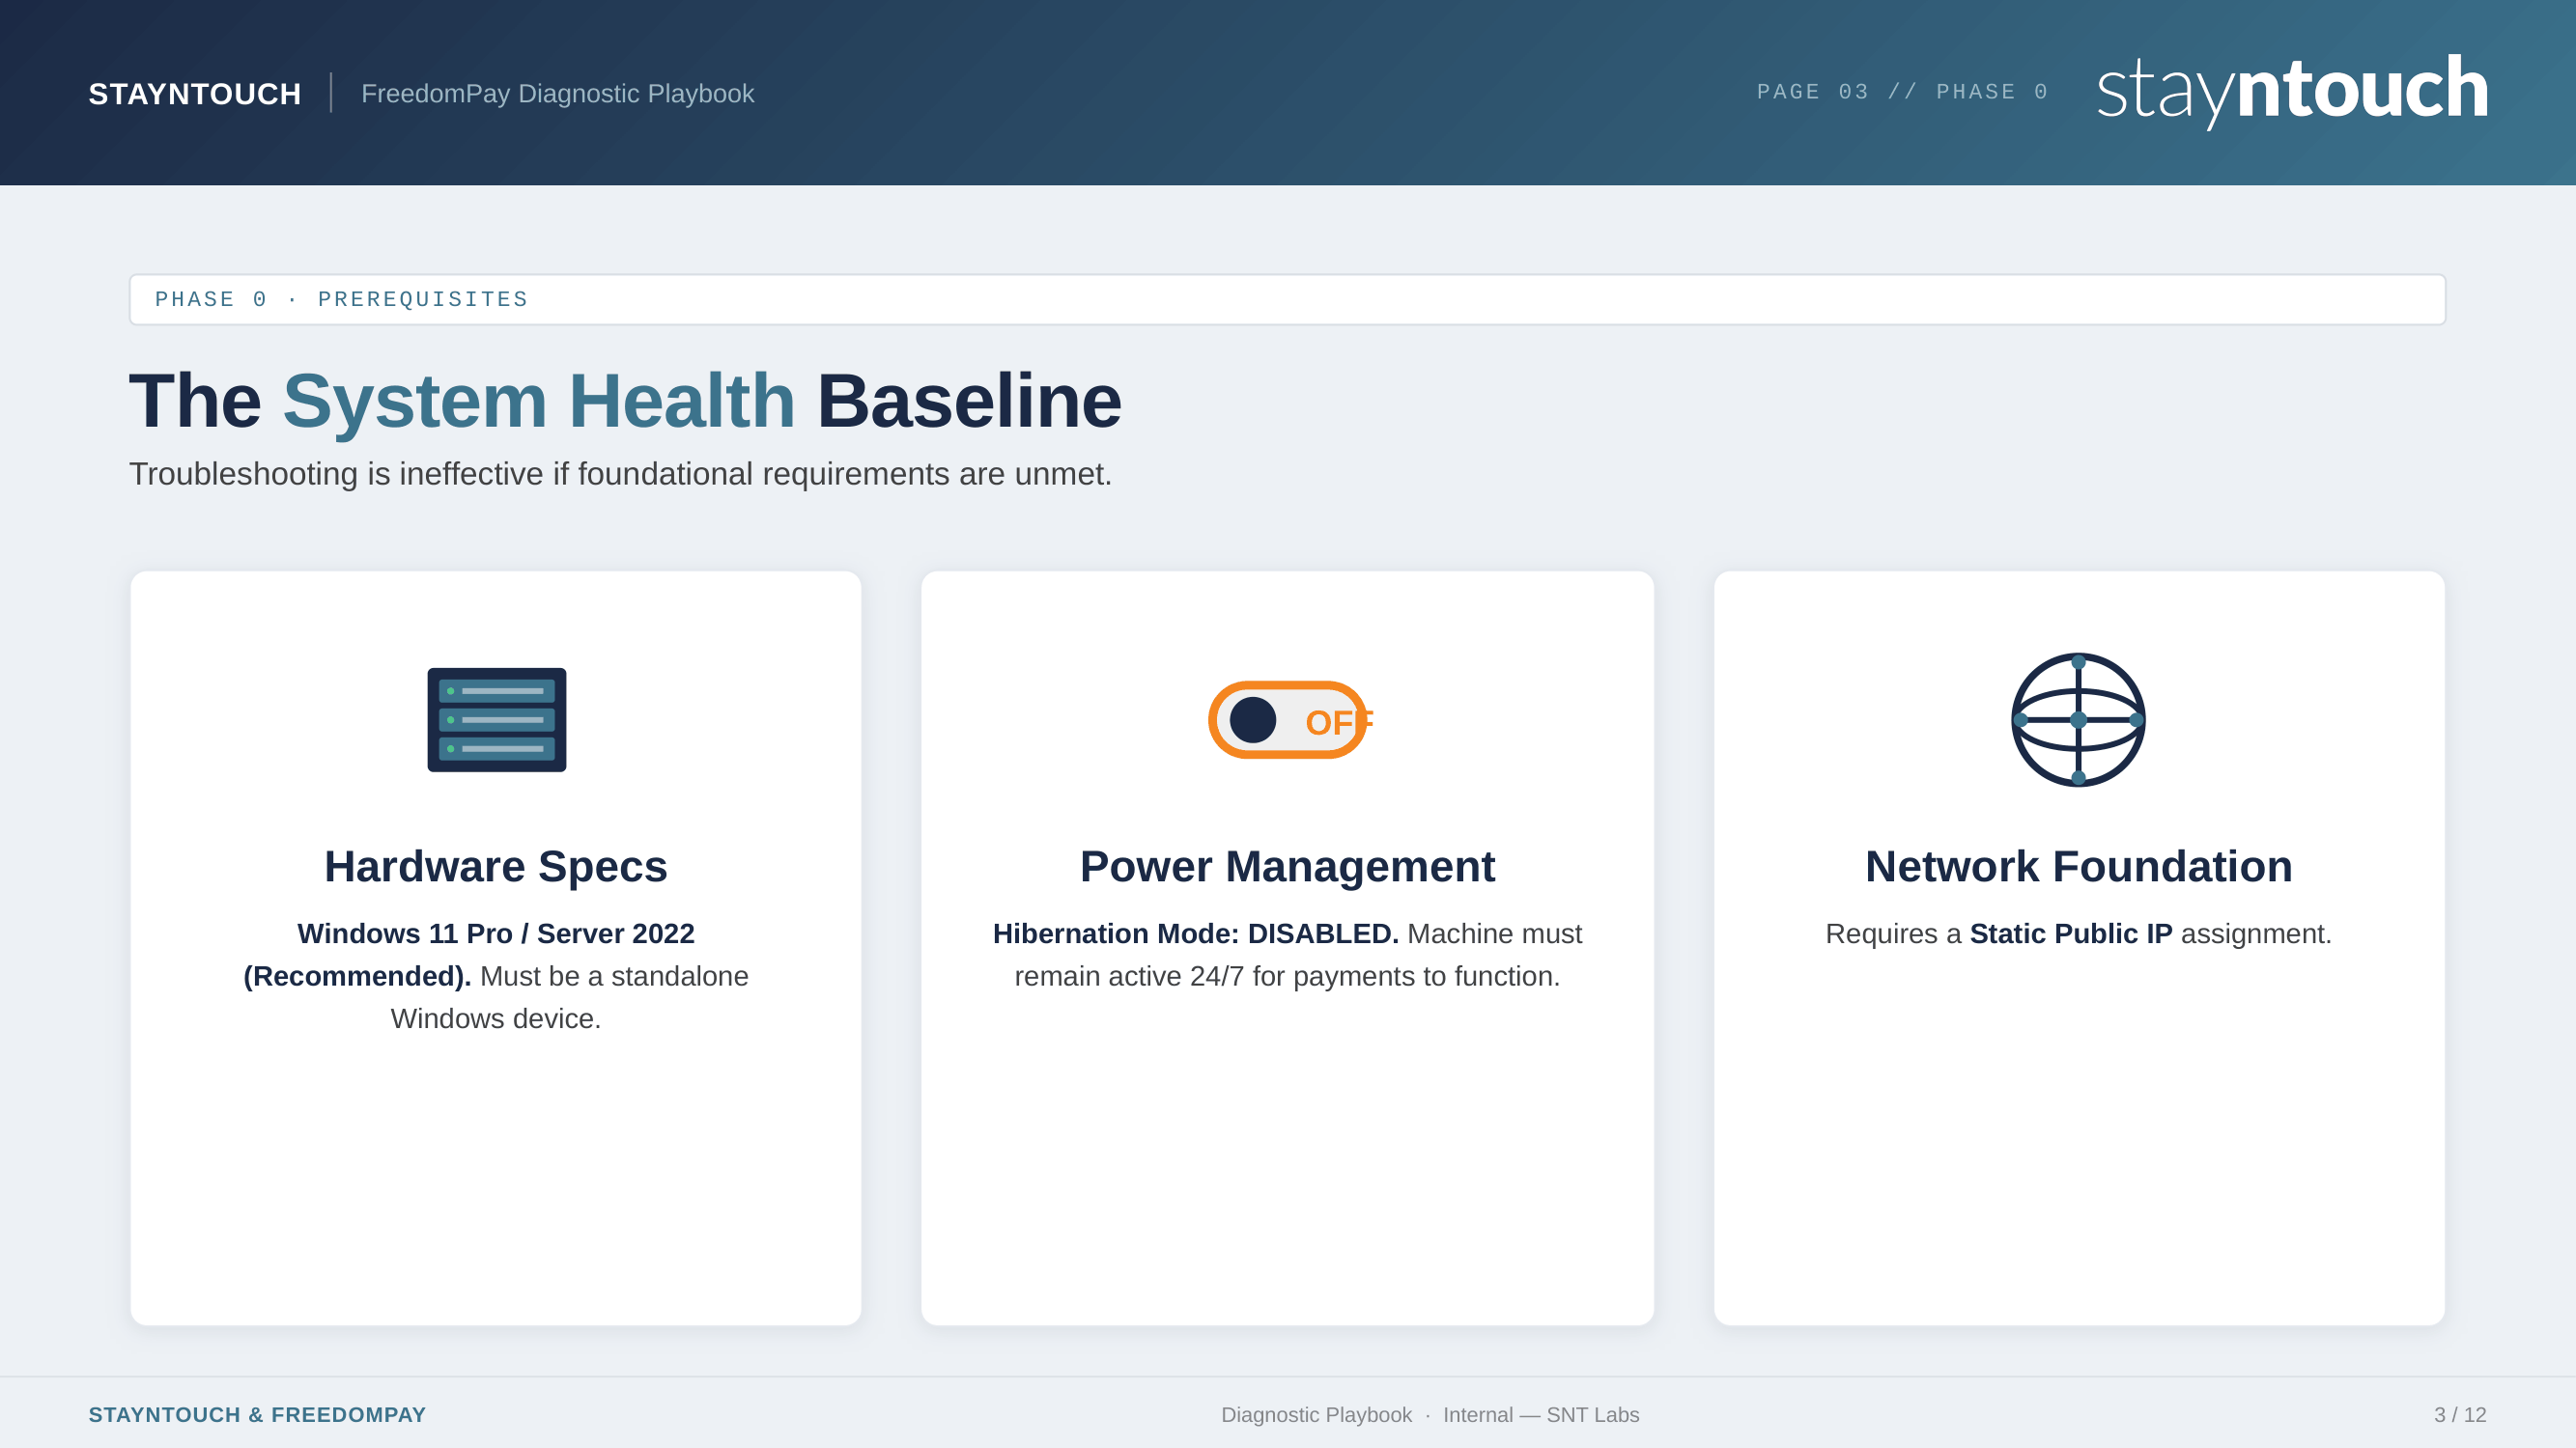This screenshot has width=2576, height=1448.
Task: Toggle the orange OFF power switch
Action: tap(1288, 719)
